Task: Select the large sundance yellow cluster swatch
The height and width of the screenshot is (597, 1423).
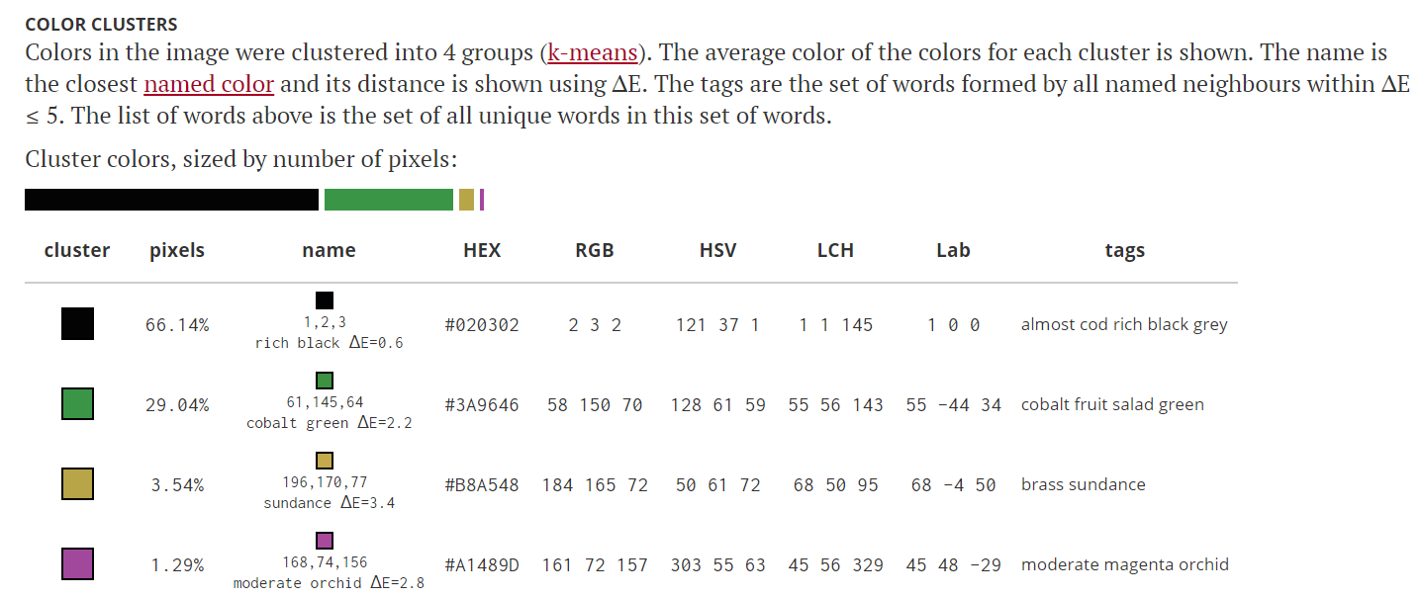Action: tap(77, 484)
